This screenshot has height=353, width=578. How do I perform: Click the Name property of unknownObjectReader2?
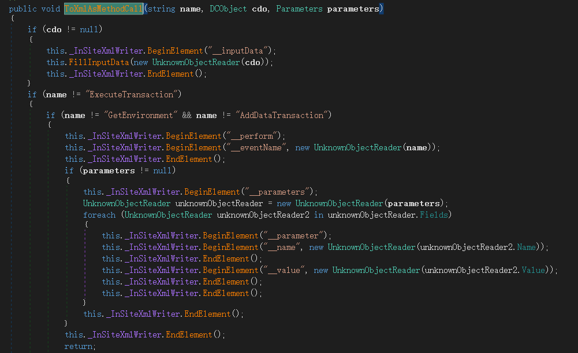click(x=526, y=247)
